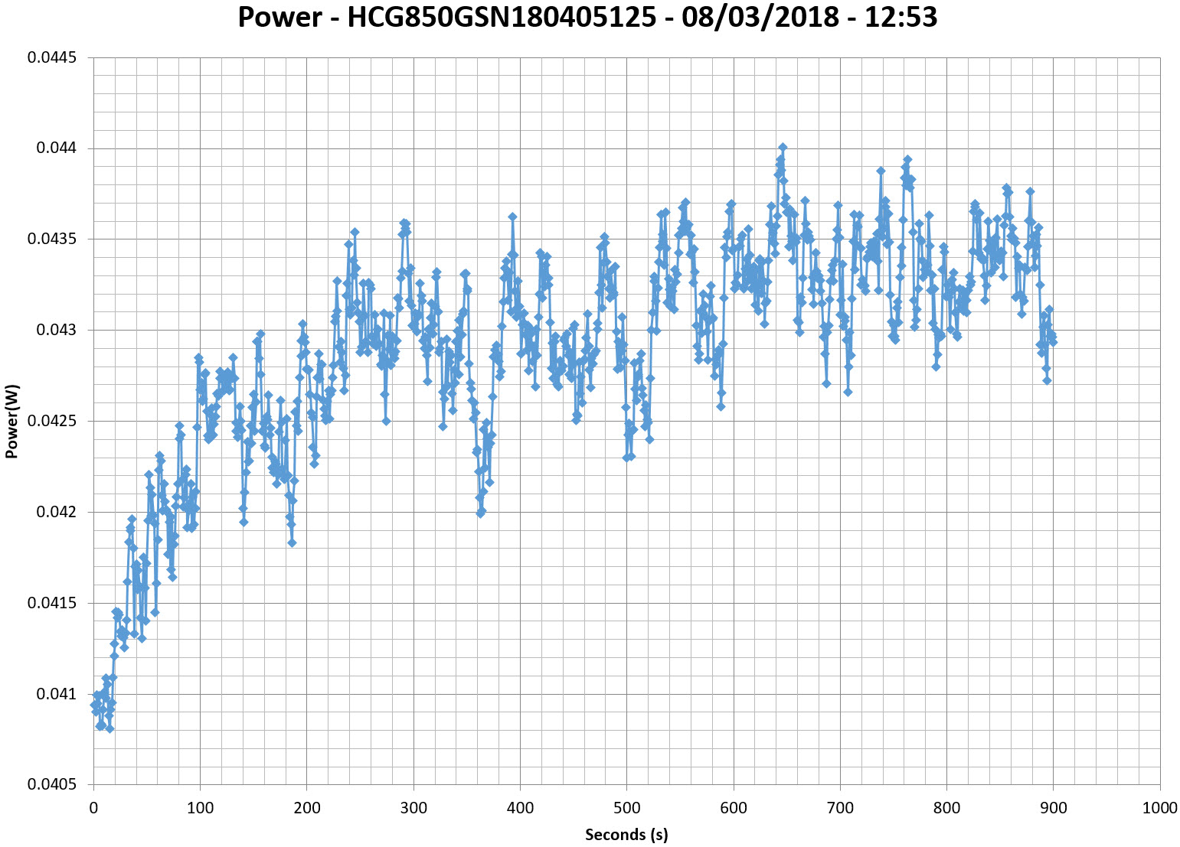Click the lowest data point near 0 seconds

click(110, 728)
